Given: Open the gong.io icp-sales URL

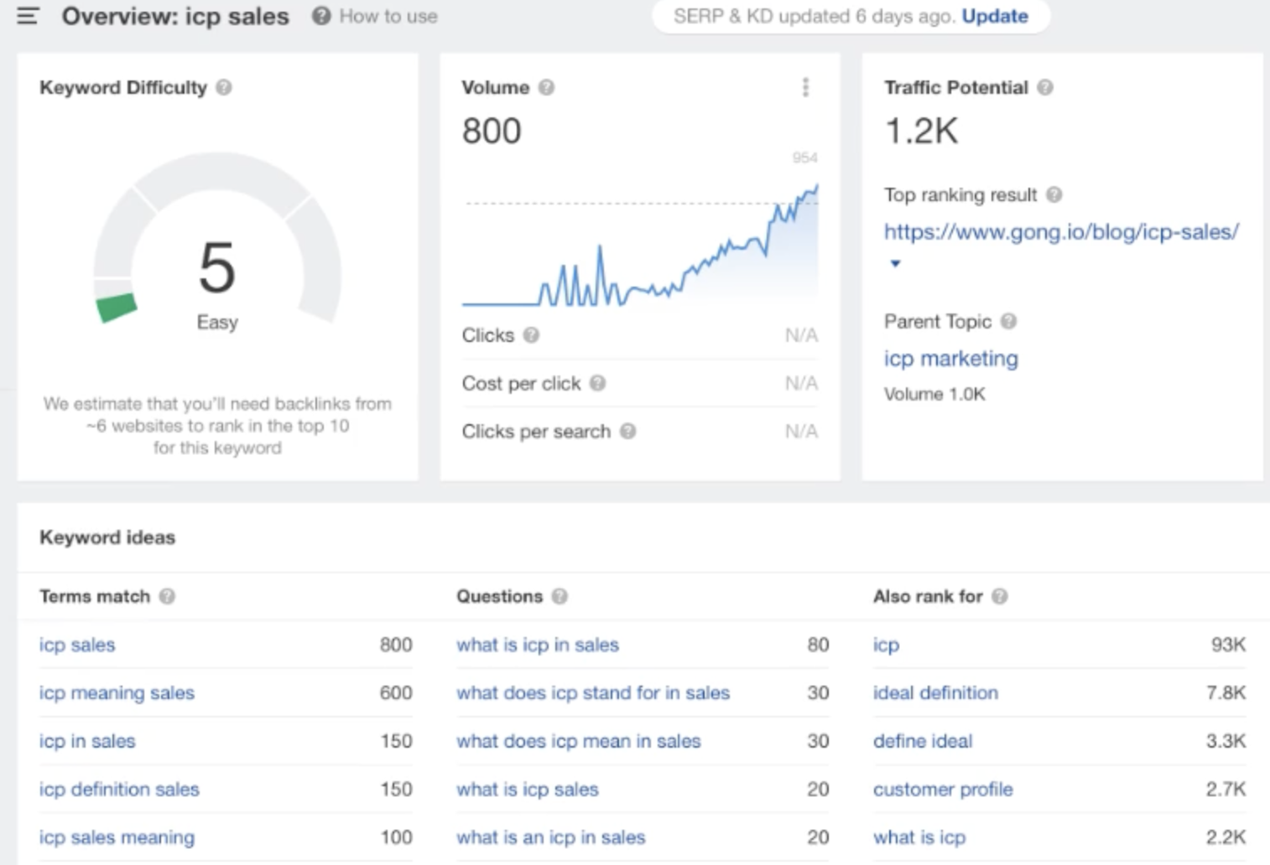Looking at the screenshot, I should pos(1061,231).
